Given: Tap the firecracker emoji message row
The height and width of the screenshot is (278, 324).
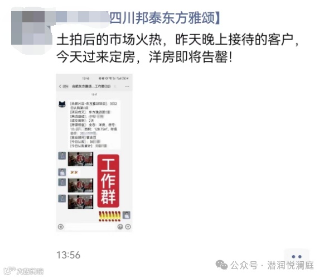Looking at the screenshot, I should click(x=110, y=216).
